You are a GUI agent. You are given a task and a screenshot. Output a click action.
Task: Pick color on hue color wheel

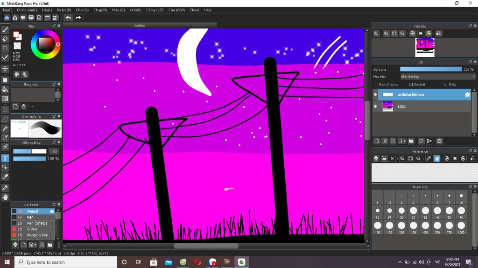pos(45,44)
